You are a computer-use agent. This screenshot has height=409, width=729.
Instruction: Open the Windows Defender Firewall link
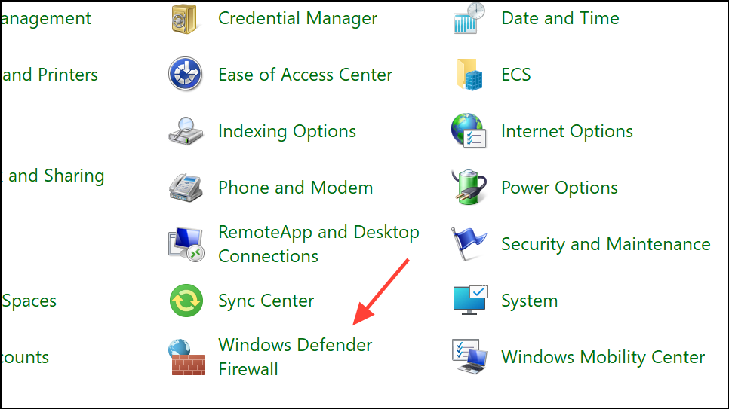[x=295, y=346]
